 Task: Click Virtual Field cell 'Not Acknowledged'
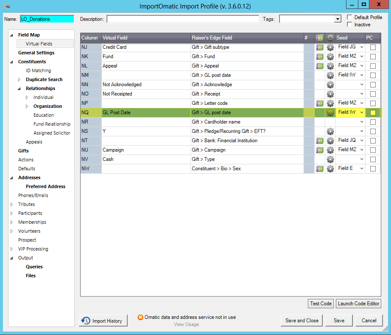(146, 84)
